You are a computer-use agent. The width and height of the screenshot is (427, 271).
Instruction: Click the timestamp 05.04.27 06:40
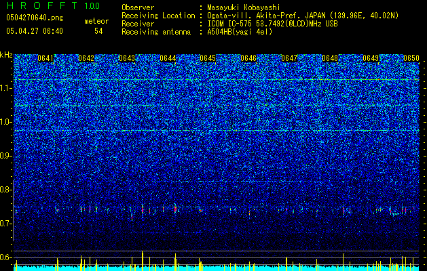35,31
